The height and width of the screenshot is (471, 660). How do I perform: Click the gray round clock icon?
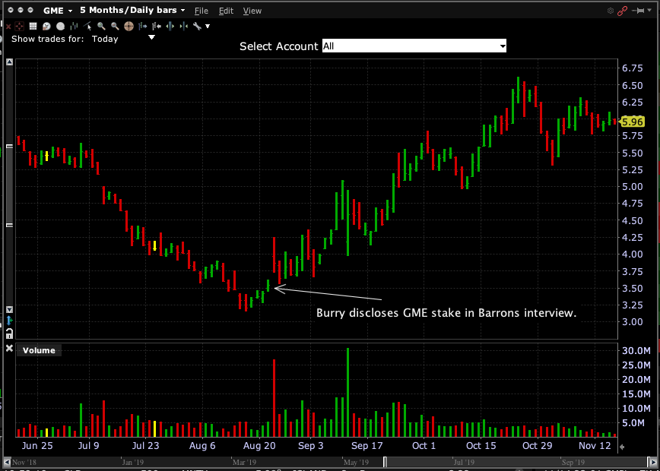coord(61,27)
